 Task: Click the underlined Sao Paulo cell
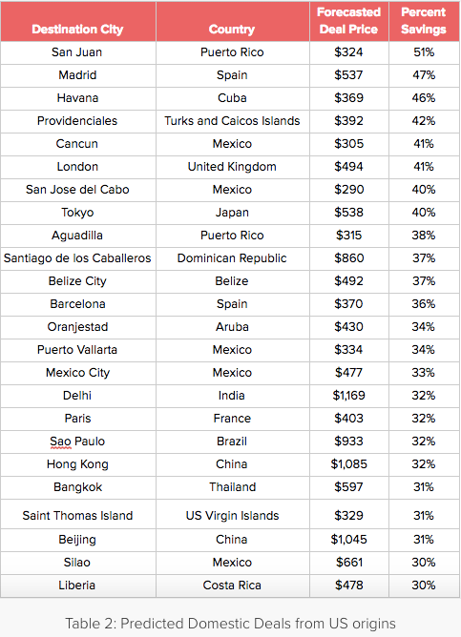point(77,442)
